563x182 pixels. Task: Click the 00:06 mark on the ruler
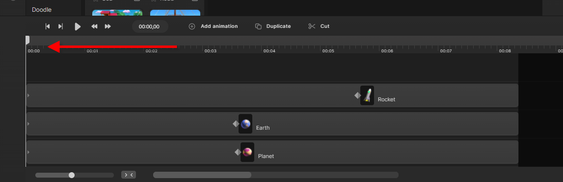tap(387, 51)
